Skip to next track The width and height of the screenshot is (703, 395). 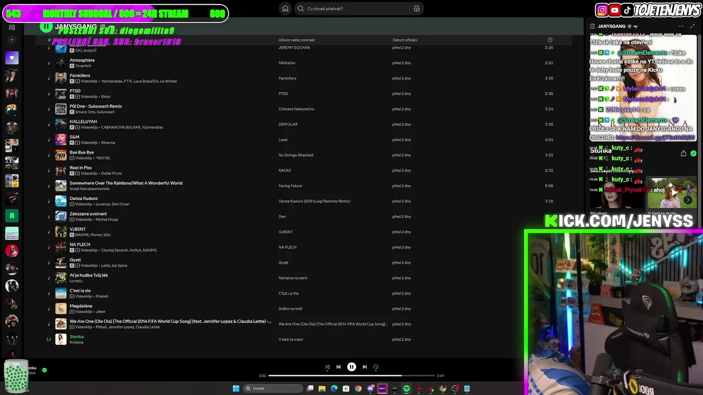[365, 367]
